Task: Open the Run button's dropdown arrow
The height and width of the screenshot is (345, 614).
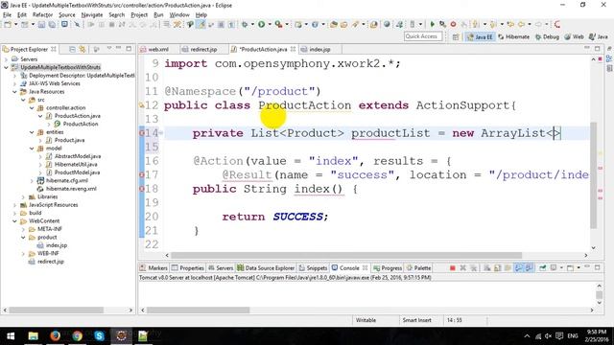Action: coord(269,24)
